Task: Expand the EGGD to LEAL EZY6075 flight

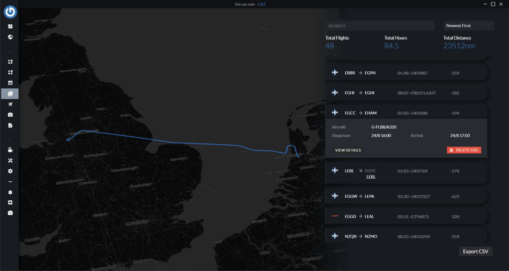Action: click(x=406, y=217)
